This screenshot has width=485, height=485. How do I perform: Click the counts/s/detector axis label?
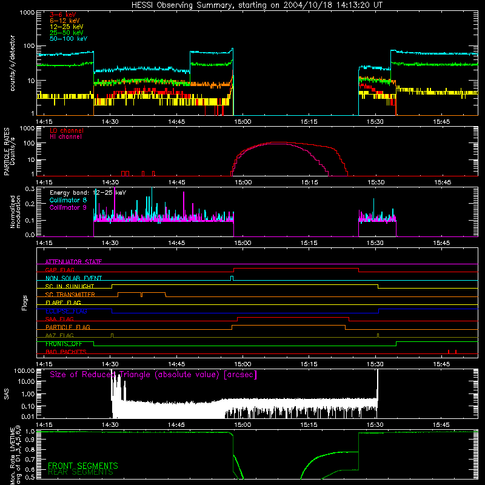[x=12, y=63]
